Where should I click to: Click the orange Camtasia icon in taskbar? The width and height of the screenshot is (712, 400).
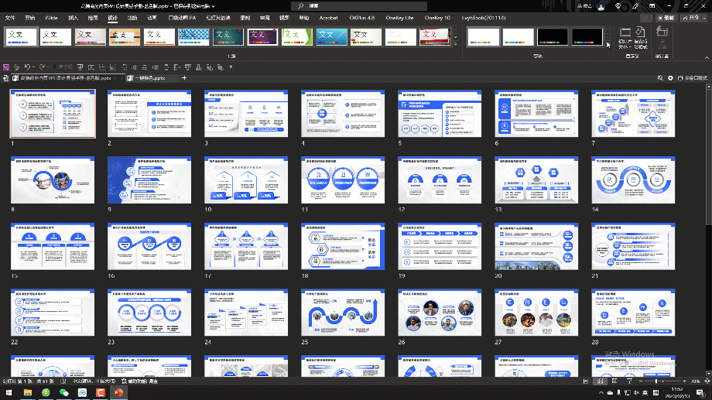point(101,393)
